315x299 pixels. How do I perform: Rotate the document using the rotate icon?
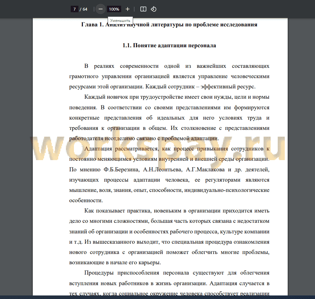154,9
